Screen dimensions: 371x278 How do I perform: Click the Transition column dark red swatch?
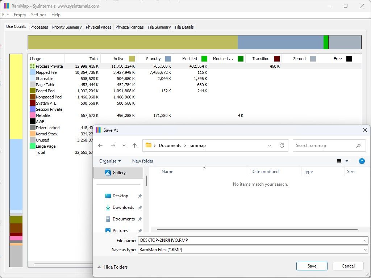pyautogui.click(x=277, y=59)
